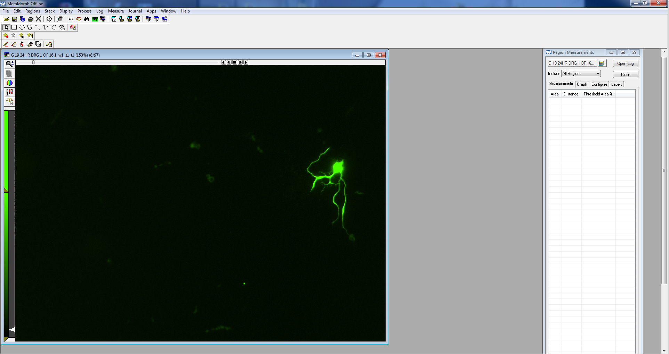This screenshot has width=669, height=354.
Task: Click the white arrow marker on scale bar
Action: [12, 330]
